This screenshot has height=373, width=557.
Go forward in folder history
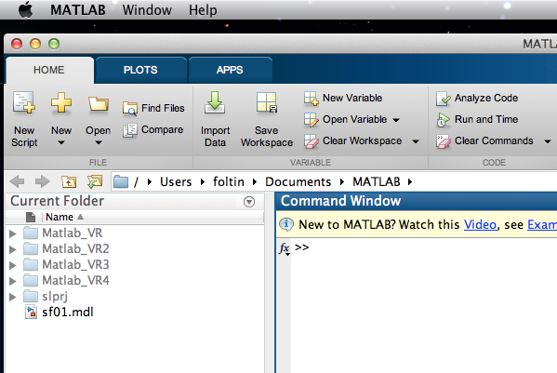(43, 181)
